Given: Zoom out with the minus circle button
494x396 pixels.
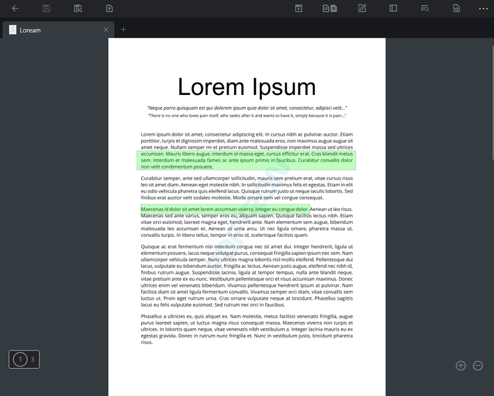Looking at the screenshot, I should point(478,365).
